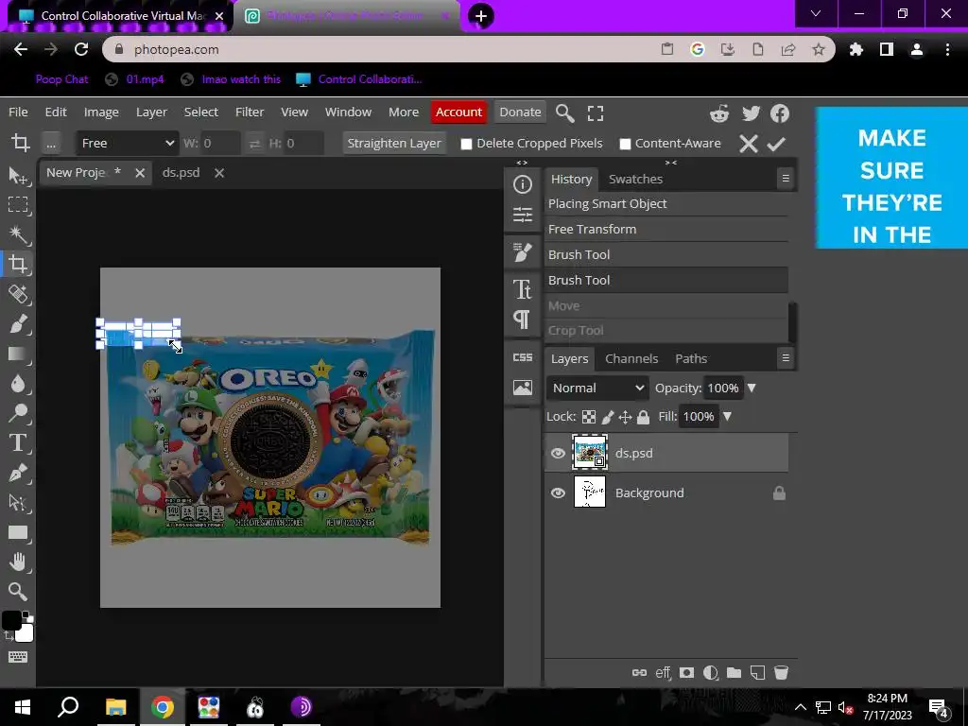Image resolution: width=968 pixels, height=726 pixels.
Task: Add new adjustment layer icon
Action: 711,672
